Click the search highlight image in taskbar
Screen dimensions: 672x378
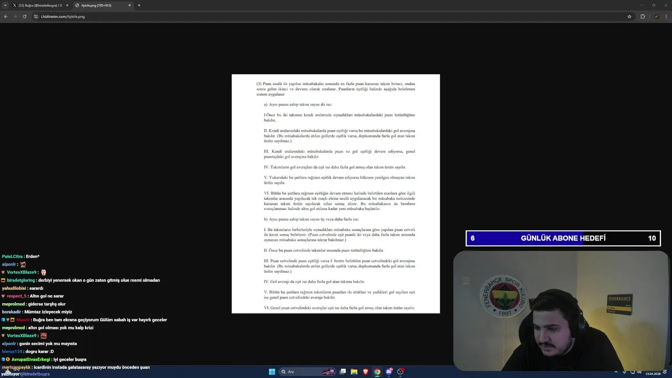point(329,372)
